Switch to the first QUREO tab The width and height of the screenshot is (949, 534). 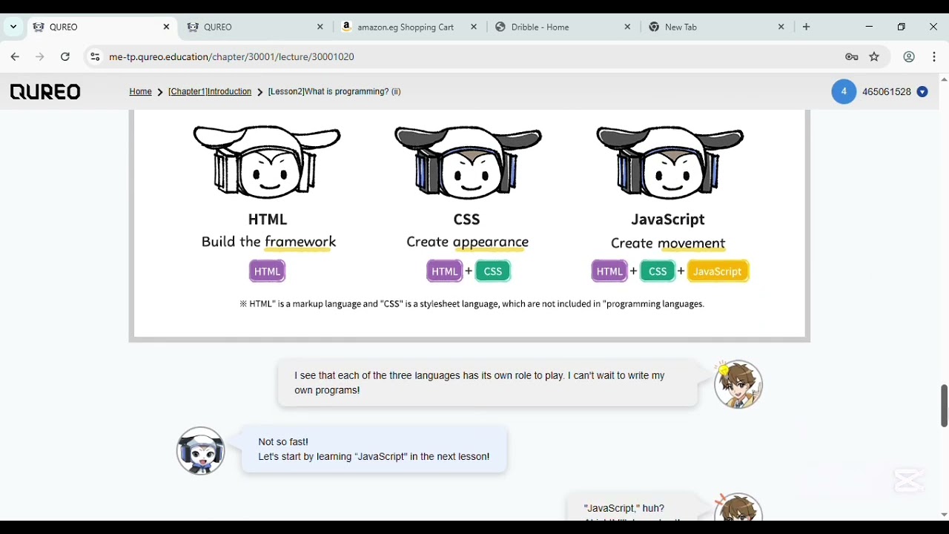click(x=102, y=27)
